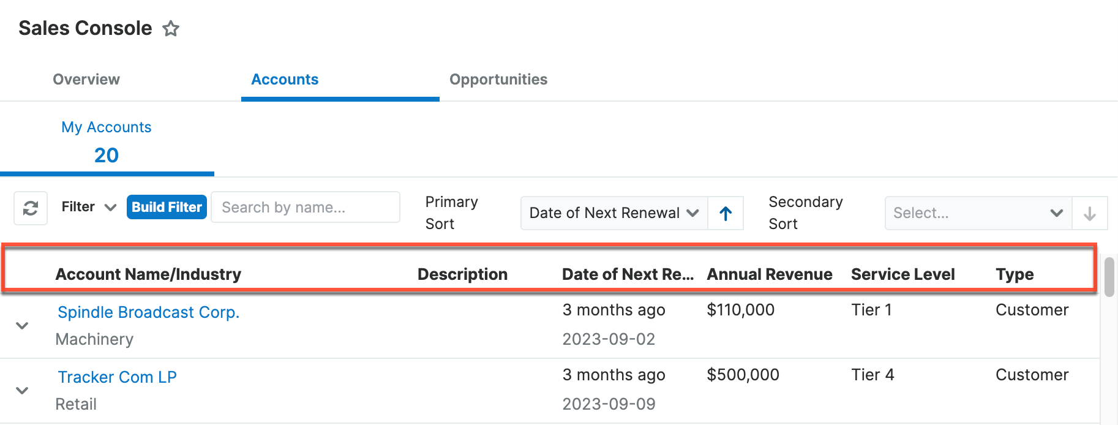Favorite the Sales Console with star icon

171,29
